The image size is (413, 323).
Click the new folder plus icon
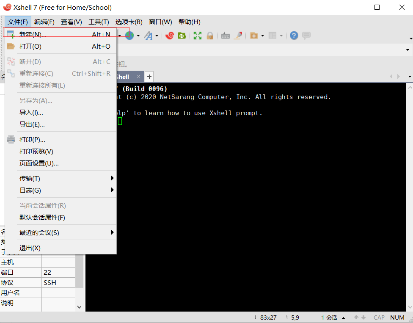253,35
